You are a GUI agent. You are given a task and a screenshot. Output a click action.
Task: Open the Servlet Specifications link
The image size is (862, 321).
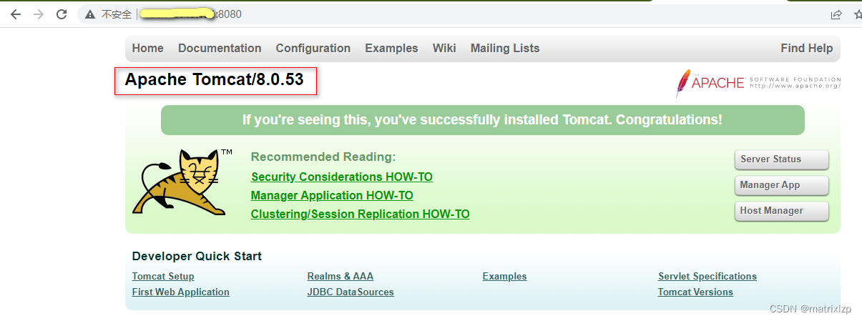coord(707,277)
